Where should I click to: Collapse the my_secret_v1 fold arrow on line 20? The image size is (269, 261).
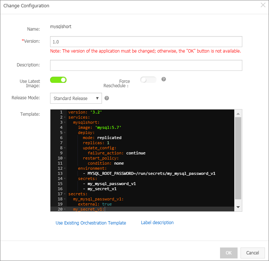tap(65, 209)
